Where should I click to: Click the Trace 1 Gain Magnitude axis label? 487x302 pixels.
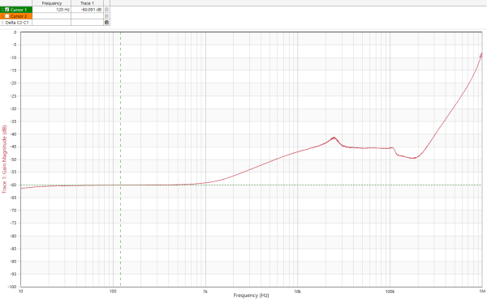[x=4, y=160]
